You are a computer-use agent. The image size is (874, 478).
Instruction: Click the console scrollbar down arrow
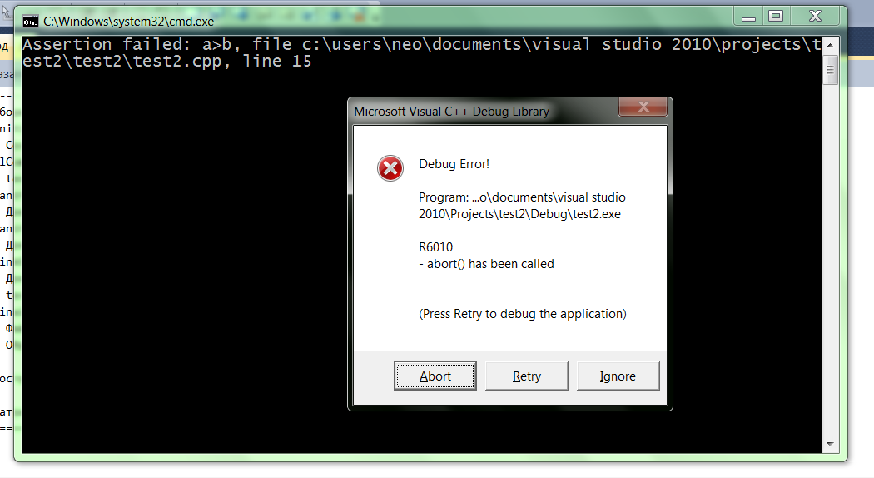(830, 444)
